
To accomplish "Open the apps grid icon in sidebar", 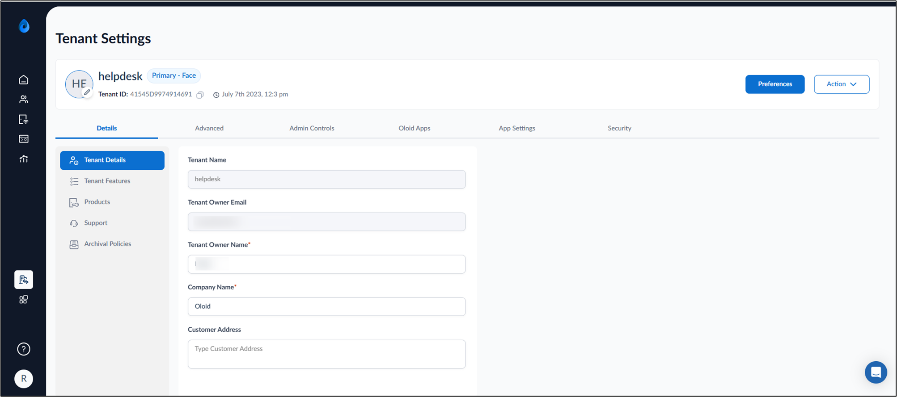I will pyautogui.click(x=24, y=300).
